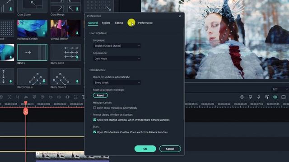289x162 pixels.
Task: Click the Reset program warnings button
Action: (100, 95)
